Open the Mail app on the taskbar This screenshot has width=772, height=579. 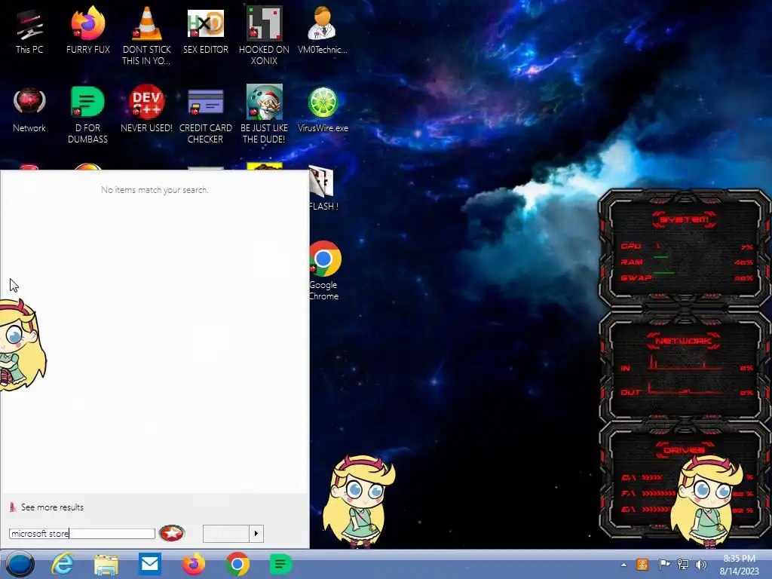[150, 564]
